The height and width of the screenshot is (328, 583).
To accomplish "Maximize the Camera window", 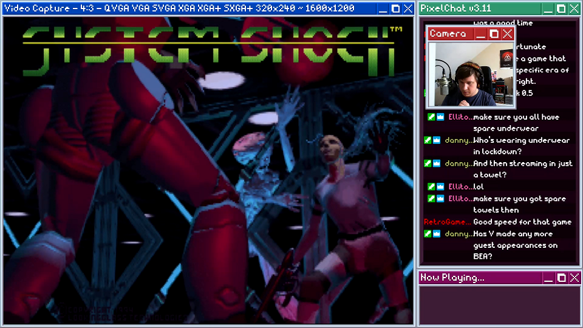I will (494, 34).
